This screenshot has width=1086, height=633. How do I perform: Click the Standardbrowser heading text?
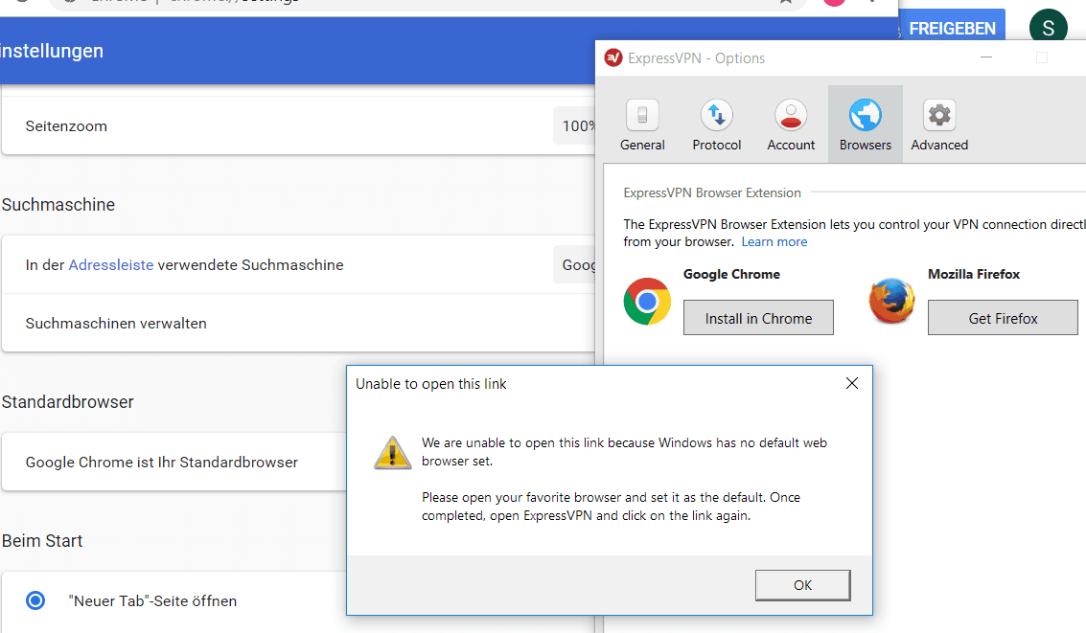point(67,402)
